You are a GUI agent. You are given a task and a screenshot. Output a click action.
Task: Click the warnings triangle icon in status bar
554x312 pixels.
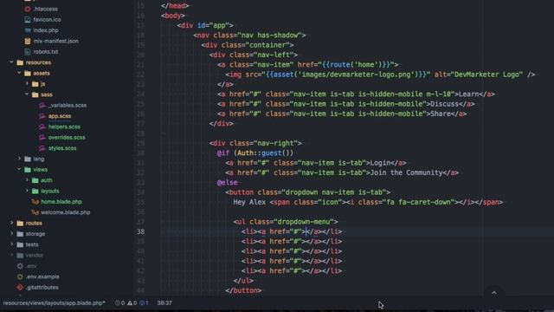[130, 303]
